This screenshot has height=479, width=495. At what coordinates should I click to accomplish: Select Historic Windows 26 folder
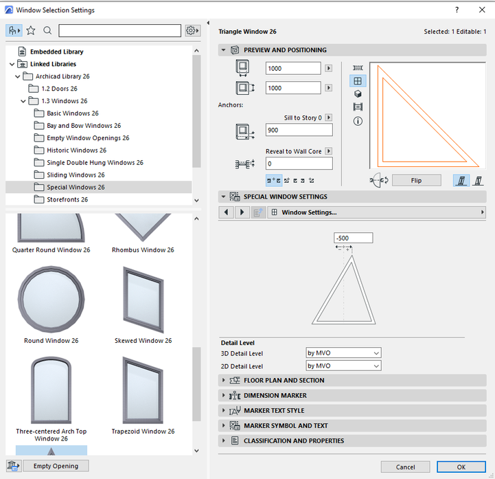coord(76,151)
